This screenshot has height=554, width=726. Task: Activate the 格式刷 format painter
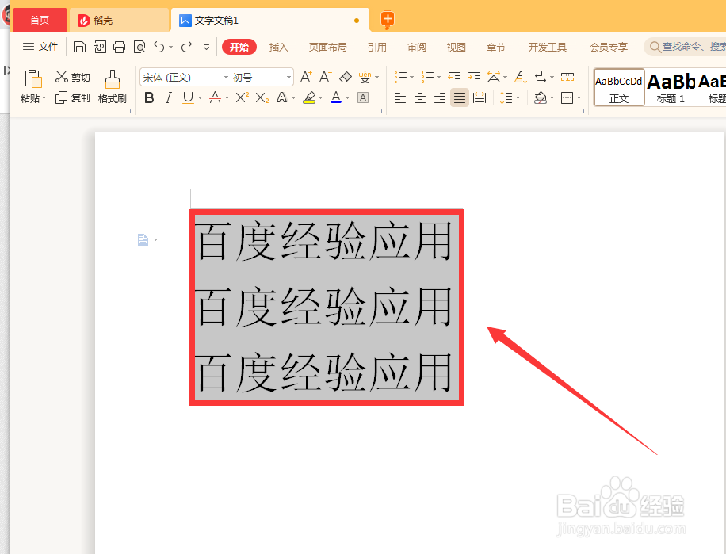[x=112, y=86]
